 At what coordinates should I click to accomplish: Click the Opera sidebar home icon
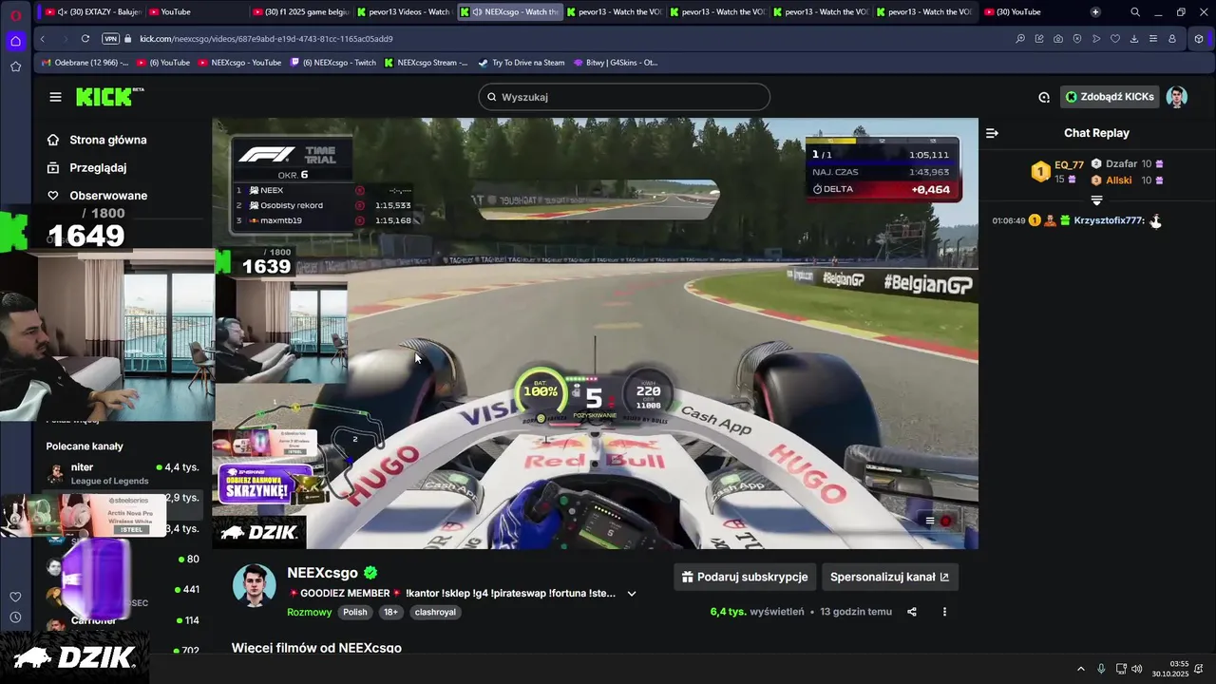pos(15,41)
